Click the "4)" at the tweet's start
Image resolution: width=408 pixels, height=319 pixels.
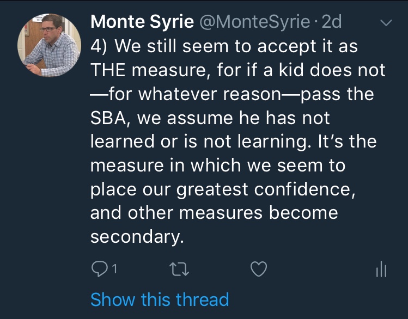[x=100, y=46]
